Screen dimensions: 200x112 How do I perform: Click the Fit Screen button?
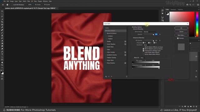click(37, 5)
